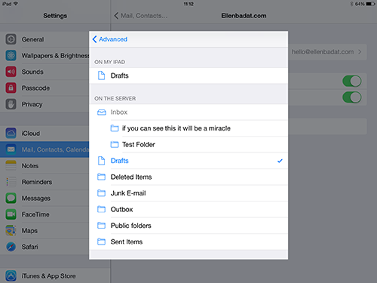Open hello@ellenbadat.com account chevron

point(360,52)
